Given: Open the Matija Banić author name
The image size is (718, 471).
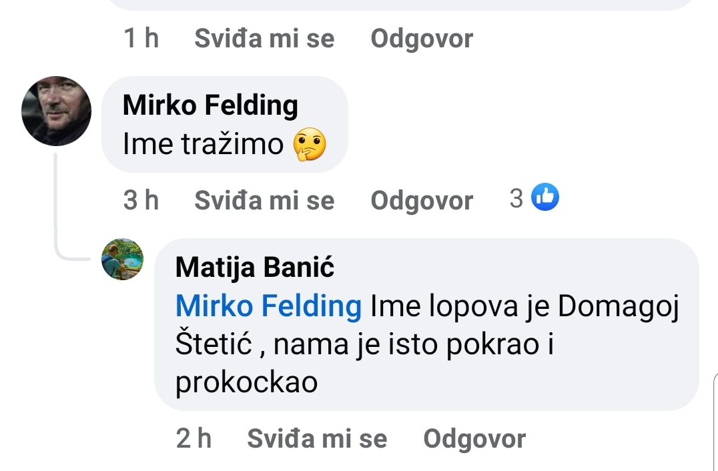Looking at the screenshot, I should pyautogui.click(x=254, y=268).
